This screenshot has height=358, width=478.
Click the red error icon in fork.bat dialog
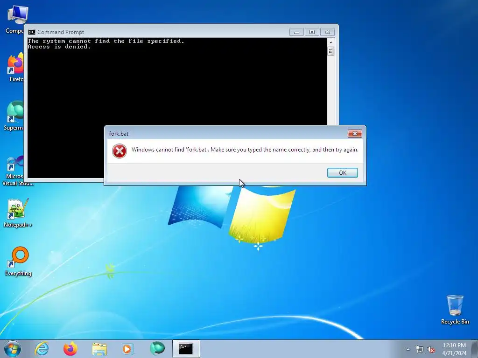[119, 151]
